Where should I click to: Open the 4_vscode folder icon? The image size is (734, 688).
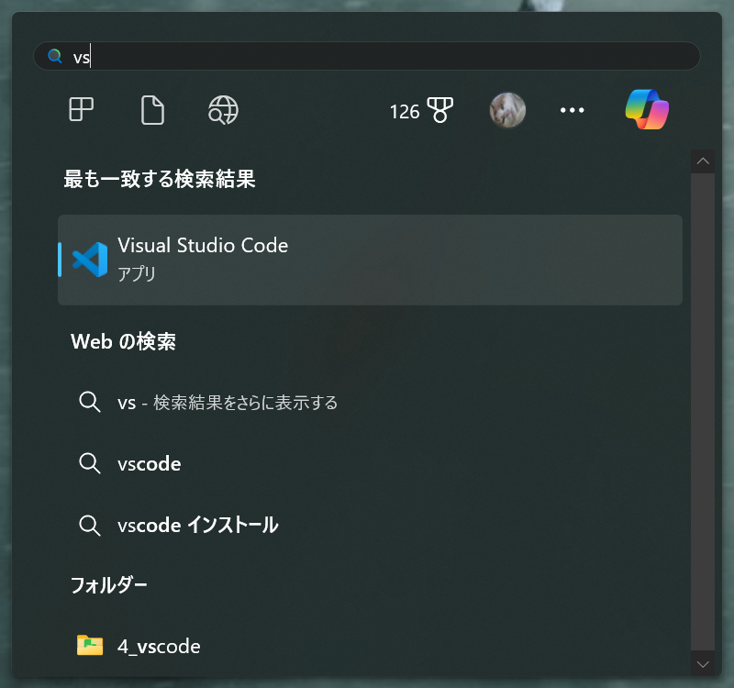coord(89,646)
